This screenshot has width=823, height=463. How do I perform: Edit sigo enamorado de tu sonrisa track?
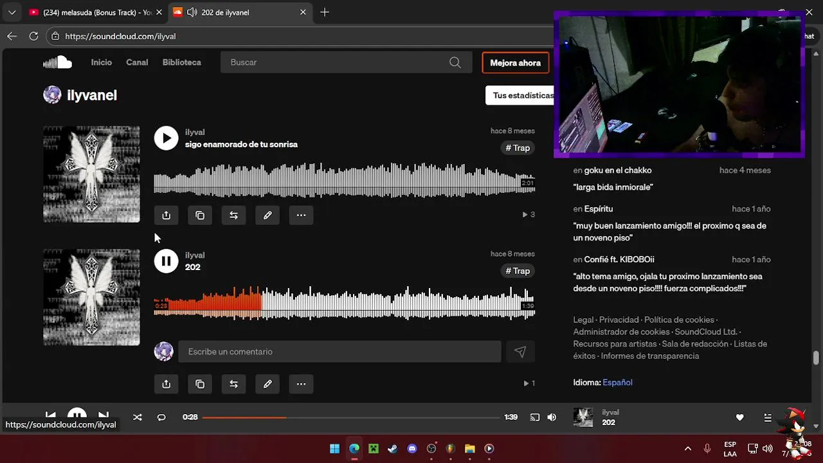tap(267, 215)
